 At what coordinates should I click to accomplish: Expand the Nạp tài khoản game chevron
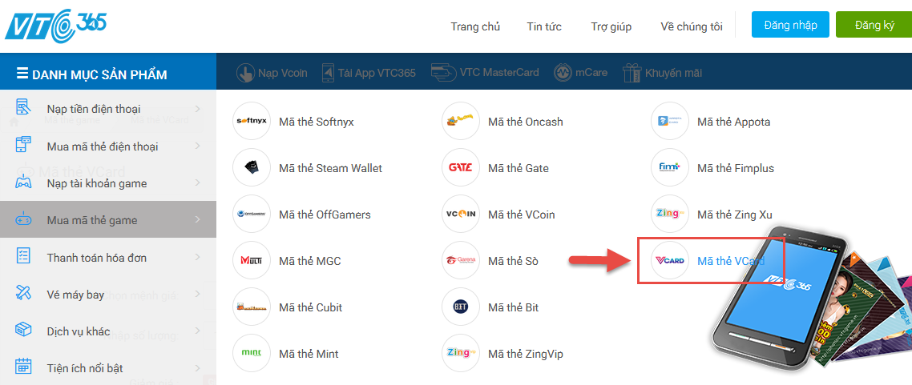pyautogui.click(x=198, y=183)
